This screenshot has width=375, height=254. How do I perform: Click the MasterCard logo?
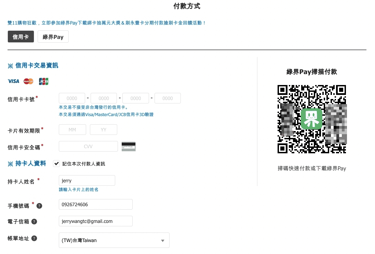tap(28, 81)
